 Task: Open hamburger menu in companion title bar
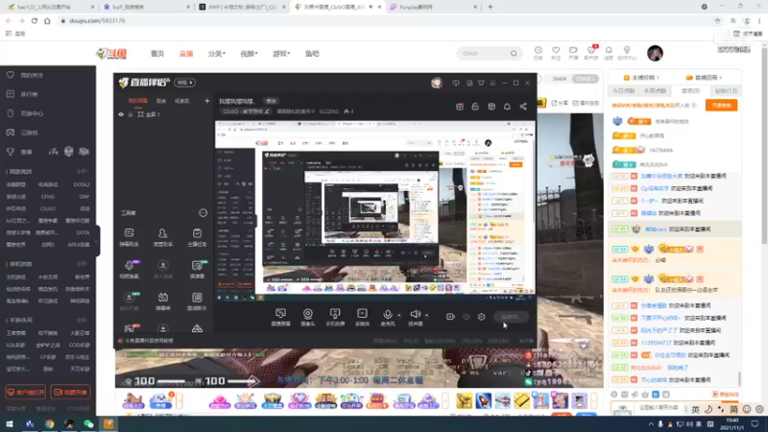(492, 83)
